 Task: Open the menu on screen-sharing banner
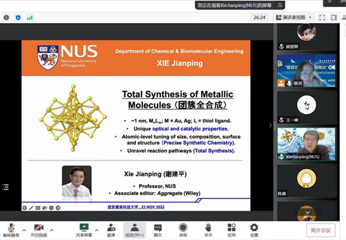(x=280, y=5)
